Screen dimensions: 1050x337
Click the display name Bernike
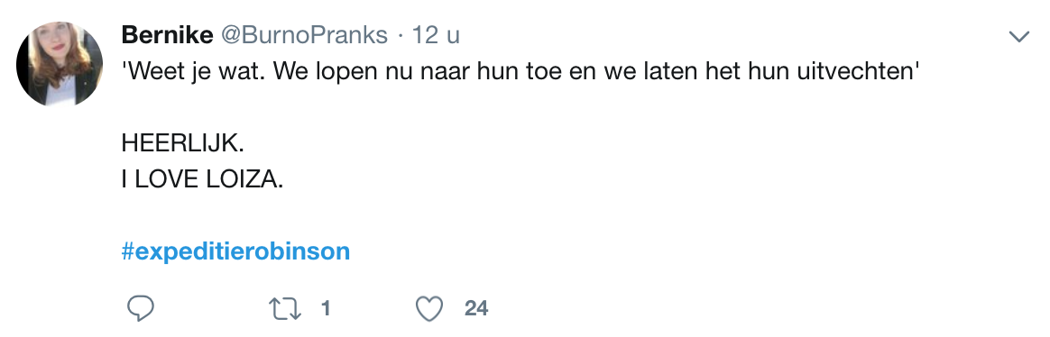coord(168,35)
